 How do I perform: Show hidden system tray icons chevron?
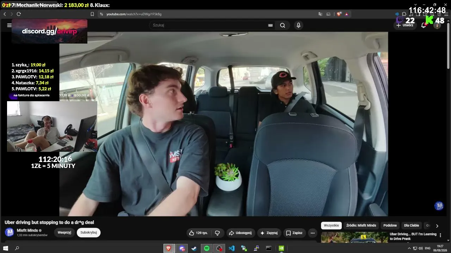coord(409,248)
